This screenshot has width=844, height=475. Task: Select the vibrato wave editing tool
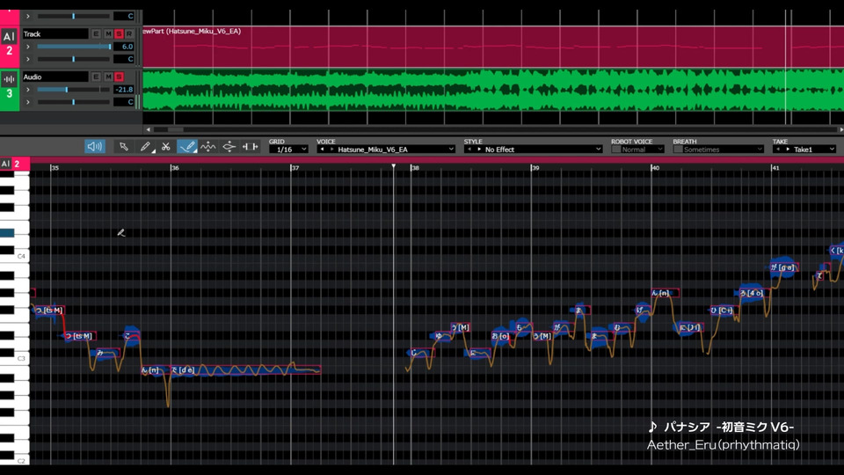coord(208,147)
